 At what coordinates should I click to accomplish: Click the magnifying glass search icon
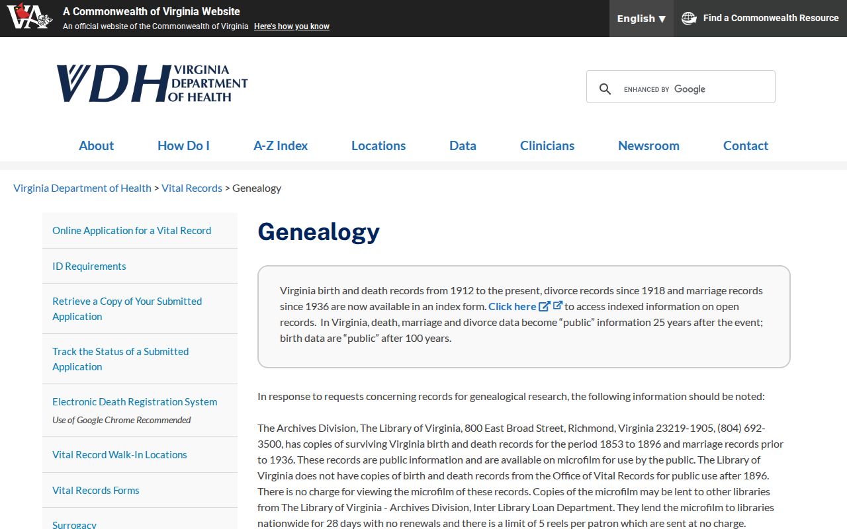pos(605,89)
